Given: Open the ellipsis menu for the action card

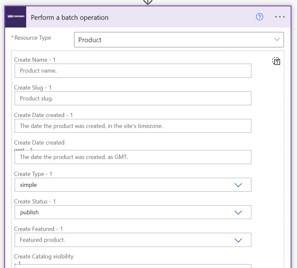Looking at the screenshot, I should (280, 17).
